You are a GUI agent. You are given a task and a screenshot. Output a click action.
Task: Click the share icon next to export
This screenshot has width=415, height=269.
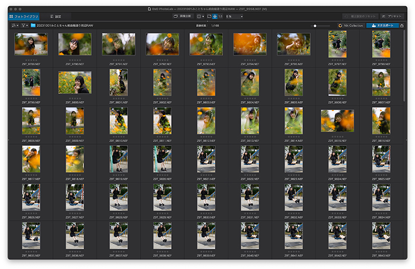click(x=402, y=26)
